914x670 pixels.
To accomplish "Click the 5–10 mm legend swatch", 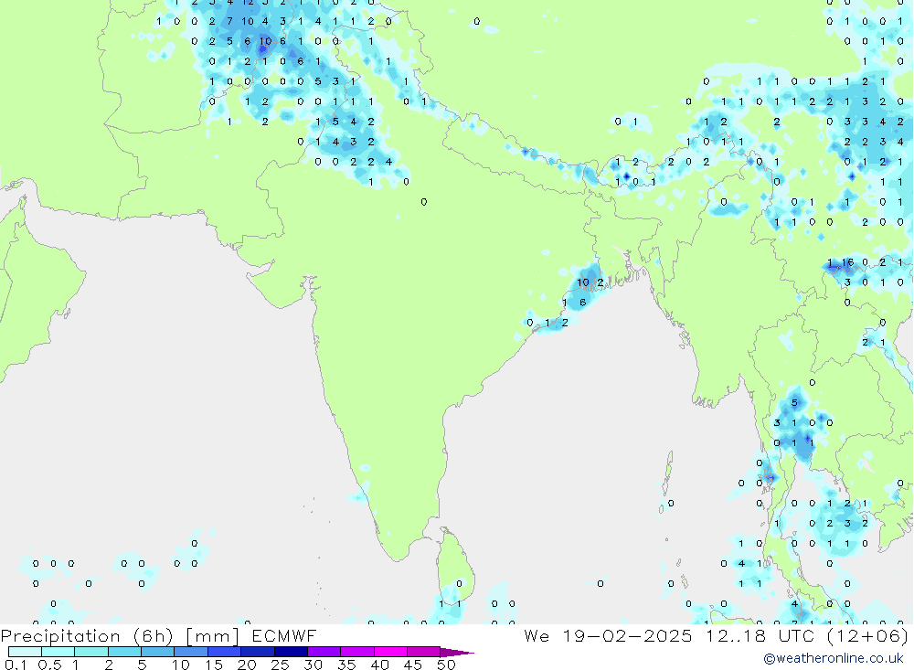I will pos(158,652).
